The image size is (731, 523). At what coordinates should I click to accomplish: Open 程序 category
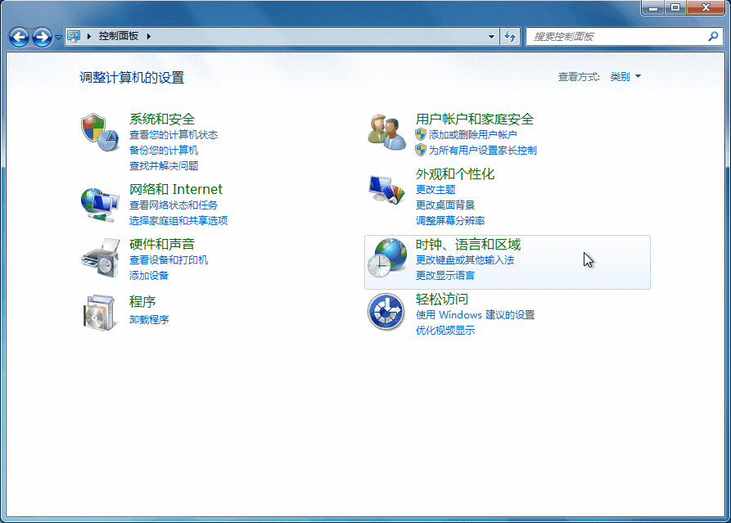pos(142,301)
